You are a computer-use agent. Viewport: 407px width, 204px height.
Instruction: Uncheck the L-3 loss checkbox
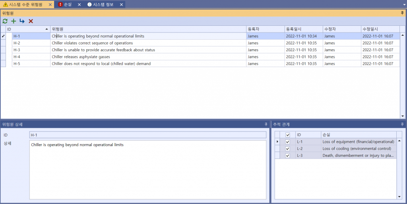[x=288, y=156]
